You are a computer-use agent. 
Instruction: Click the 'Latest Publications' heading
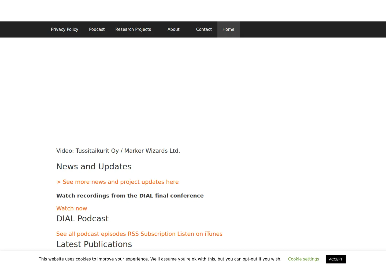94,244
